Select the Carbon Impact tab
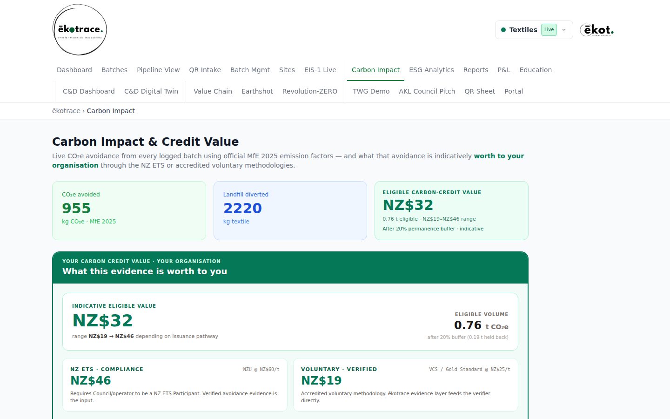Screen dimensions: 670x419 point(375,70)
